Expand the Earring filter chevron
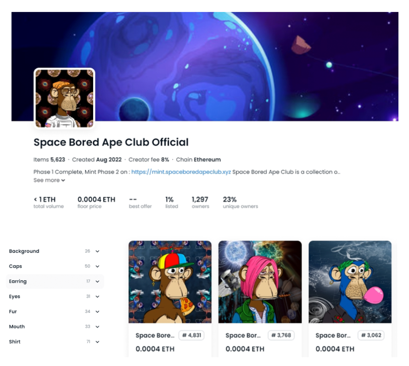Screen dimensions: 409x366 97,282
